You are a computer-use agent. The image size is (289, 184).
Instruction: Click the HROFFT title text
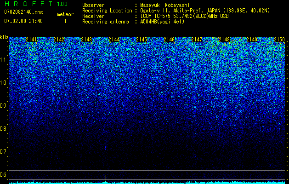[28, 4]
